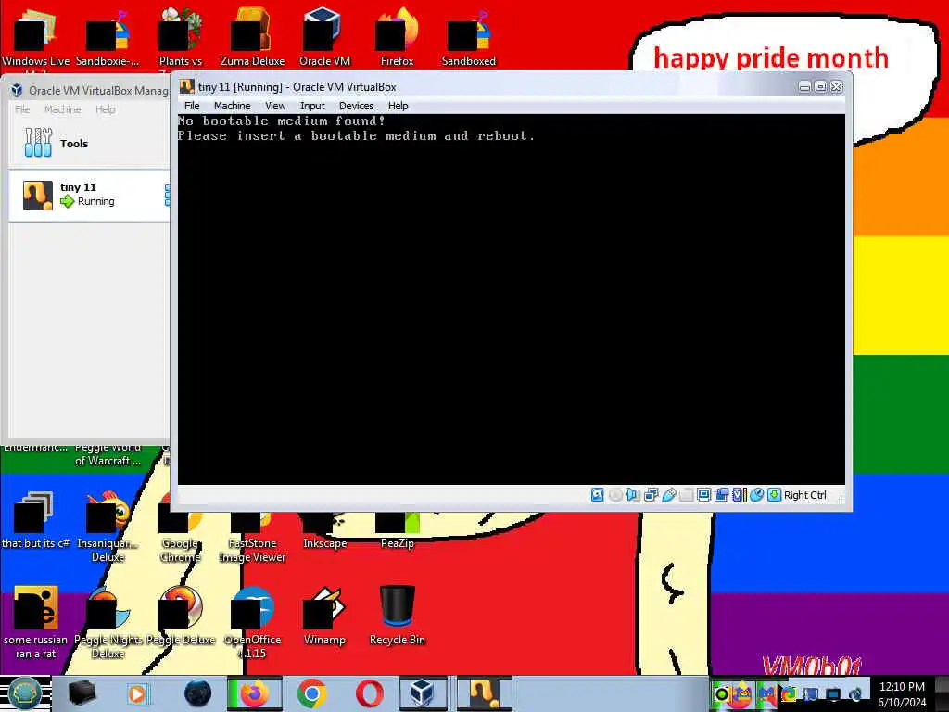Image resolution: width=949 pixels, height=712 pixels.
Task: Open Help menu in VirtualBox Manager window
Action: pyautogui.click(x=106, y=109)
